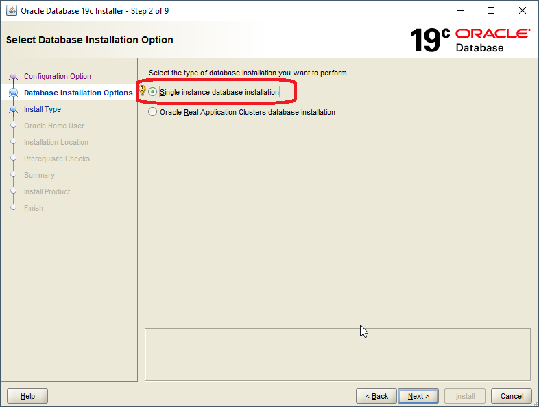Click the Oracle 19c Database logo

click(x=470, y=40)
